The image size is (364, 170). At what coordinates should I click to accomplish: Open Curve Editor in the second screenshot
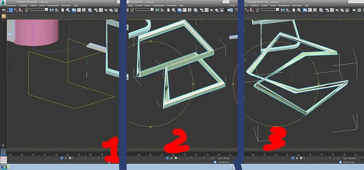184,10
